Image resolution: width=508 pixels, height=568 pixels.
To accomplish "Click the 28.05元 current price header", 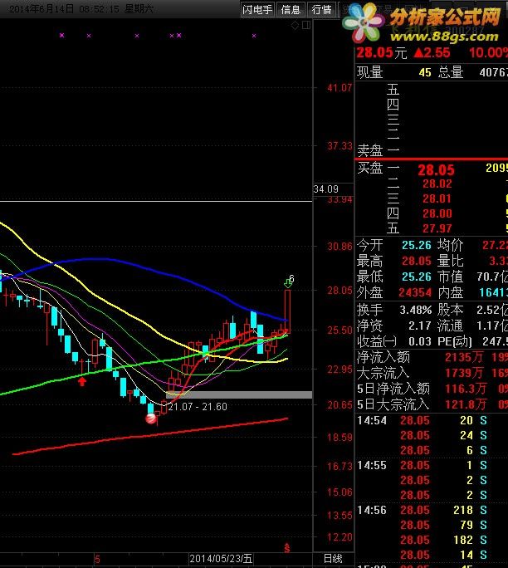I will pos(382,53).
